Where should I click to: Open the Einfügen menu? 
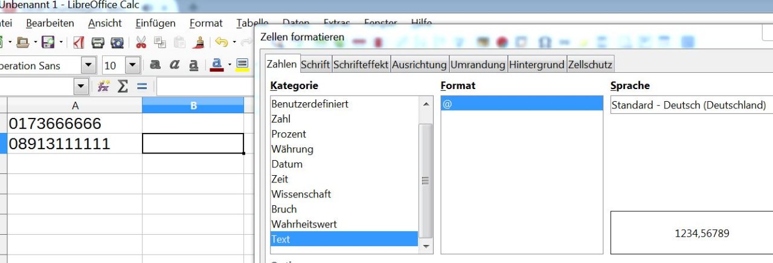point(156,23)
